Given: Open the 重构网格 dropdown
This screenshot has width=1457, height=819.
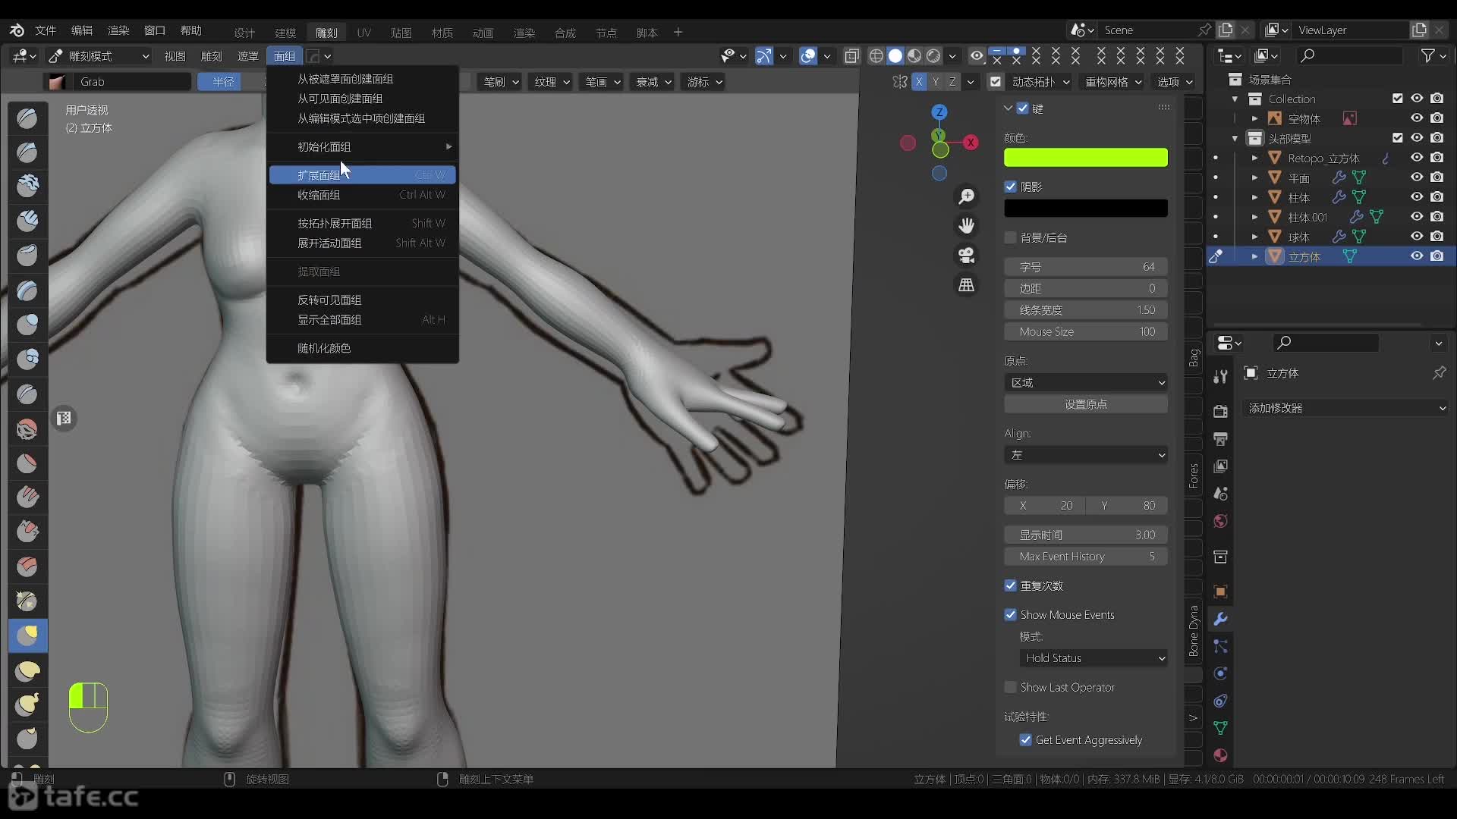Looking at the screenshot, I should pyautogui.click(x=1113, y=82).
